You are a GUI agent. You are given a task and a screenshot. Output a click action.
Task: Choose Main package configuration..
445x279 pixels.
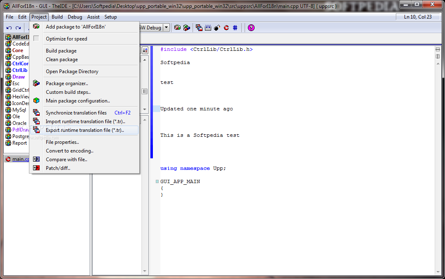coord(84,100)
